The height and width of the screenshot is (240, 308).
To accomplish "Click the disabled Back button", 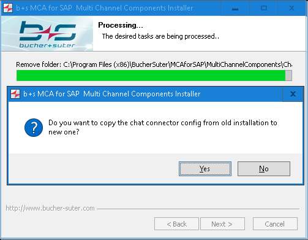I will [176, 224].
